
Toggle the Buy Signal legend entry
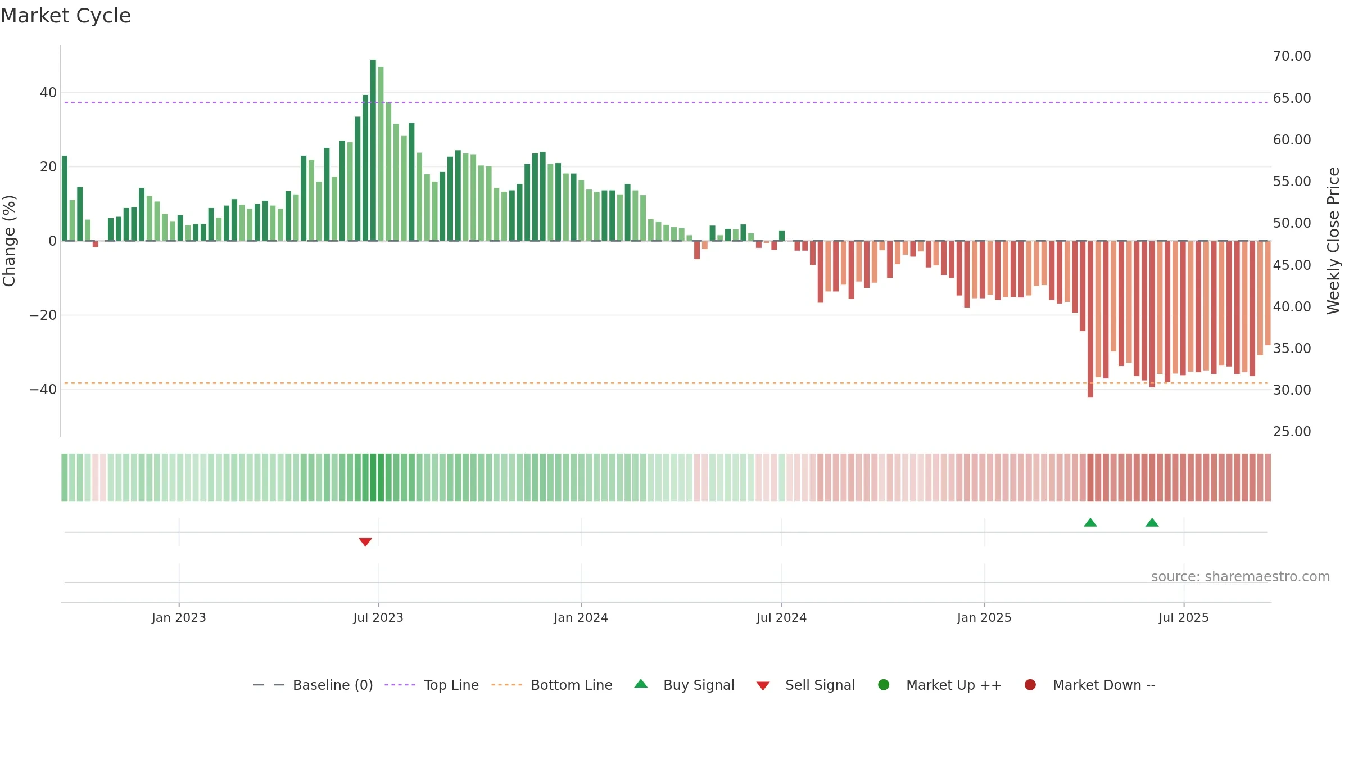(x=684, y=685)
